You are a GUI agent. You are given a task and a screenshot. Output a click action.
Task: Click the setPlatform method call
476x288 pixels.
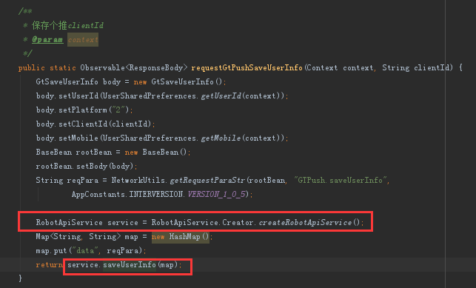click(83, 110)
